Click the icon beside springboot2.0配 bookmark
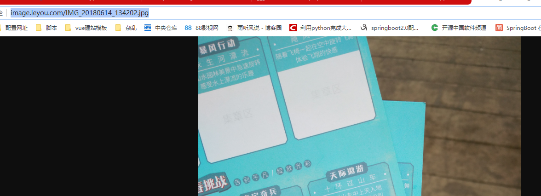 click(x=363, y=28)
